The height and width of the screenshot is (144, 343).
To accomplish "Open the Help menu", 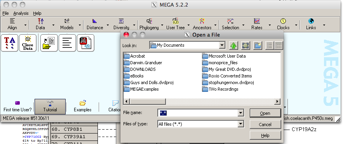I will click(37, 13).
